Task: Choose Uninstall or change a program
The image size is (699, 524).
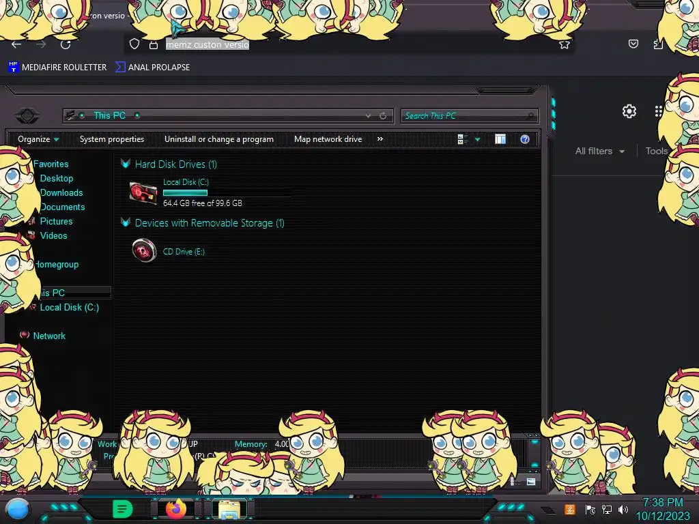Action: pos(219,139)
